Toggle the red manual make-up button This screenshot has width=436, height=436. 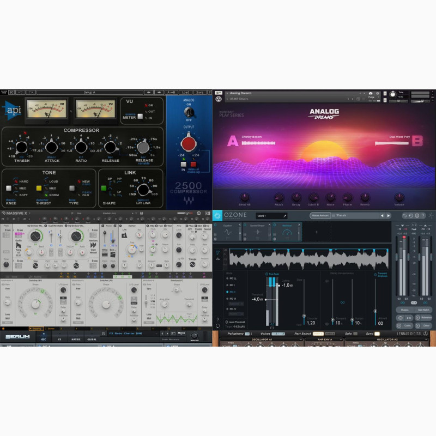click(x=193, y=165)
